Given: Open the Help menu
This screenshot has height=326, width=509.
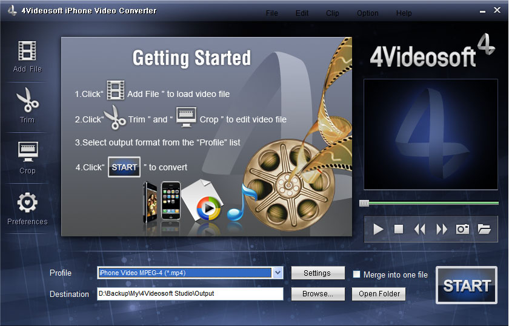Looking at the screenshot, I should [x=404, y=13].
